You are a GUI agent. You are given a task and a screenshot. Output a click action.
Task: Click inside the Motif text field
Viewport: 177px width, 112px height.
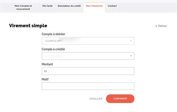coord(88,86)
